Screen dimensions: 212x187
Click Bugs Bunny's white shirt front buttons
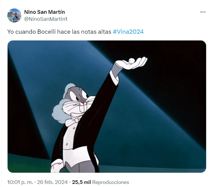[x=70, y=137]
